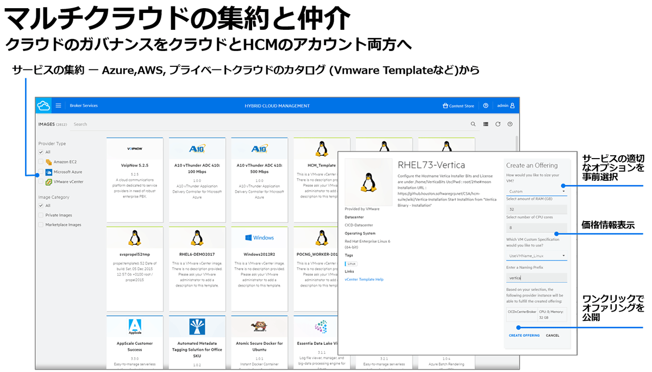
Task: Switch to list view icon
Action: (486, 124)
